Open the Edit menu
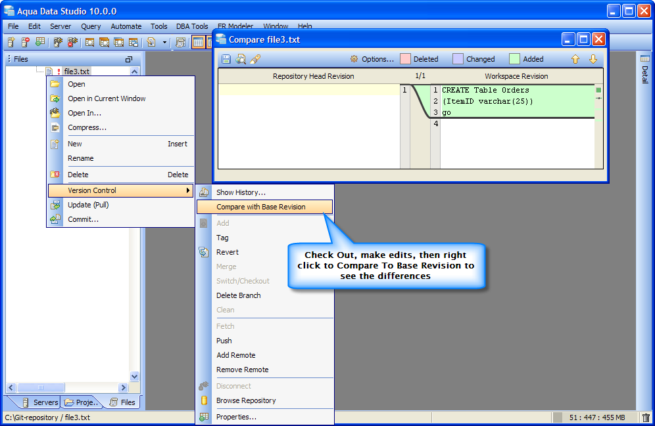The image size is (655, 426). point(34,26)
